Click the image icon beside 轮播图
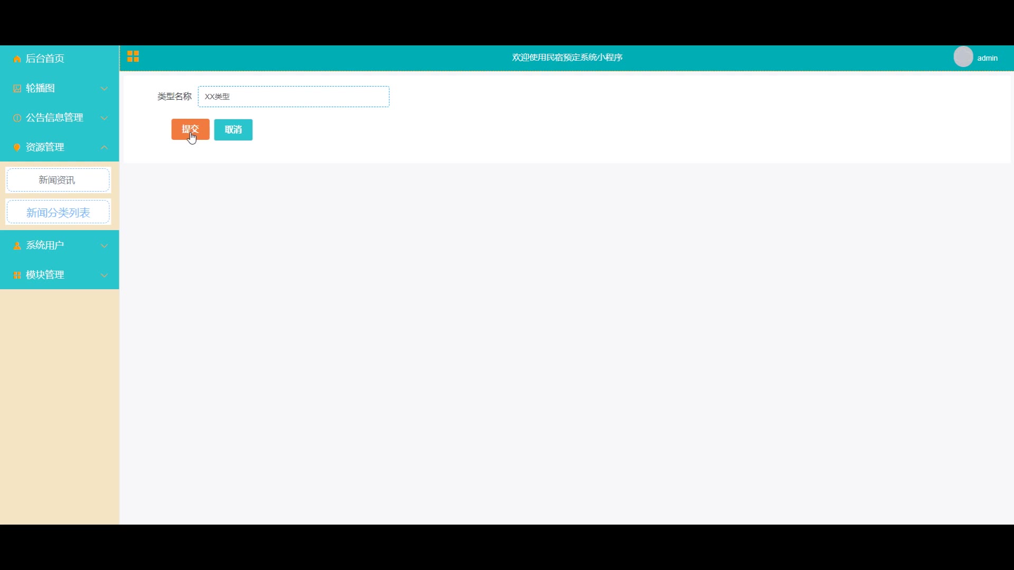 17,89
